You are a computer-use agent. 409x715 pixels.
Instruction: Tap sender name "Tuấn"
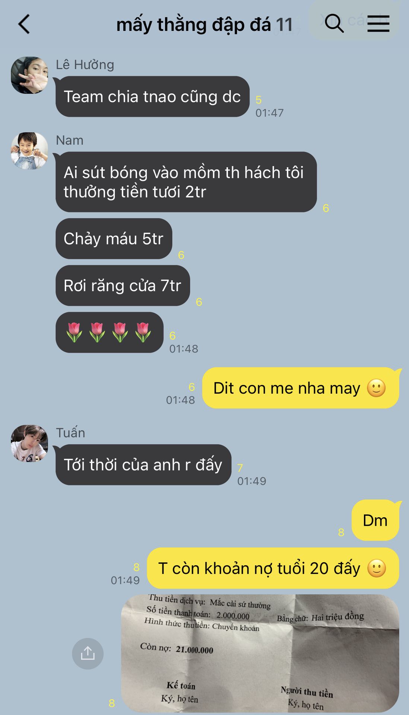(x=70, y=432)
